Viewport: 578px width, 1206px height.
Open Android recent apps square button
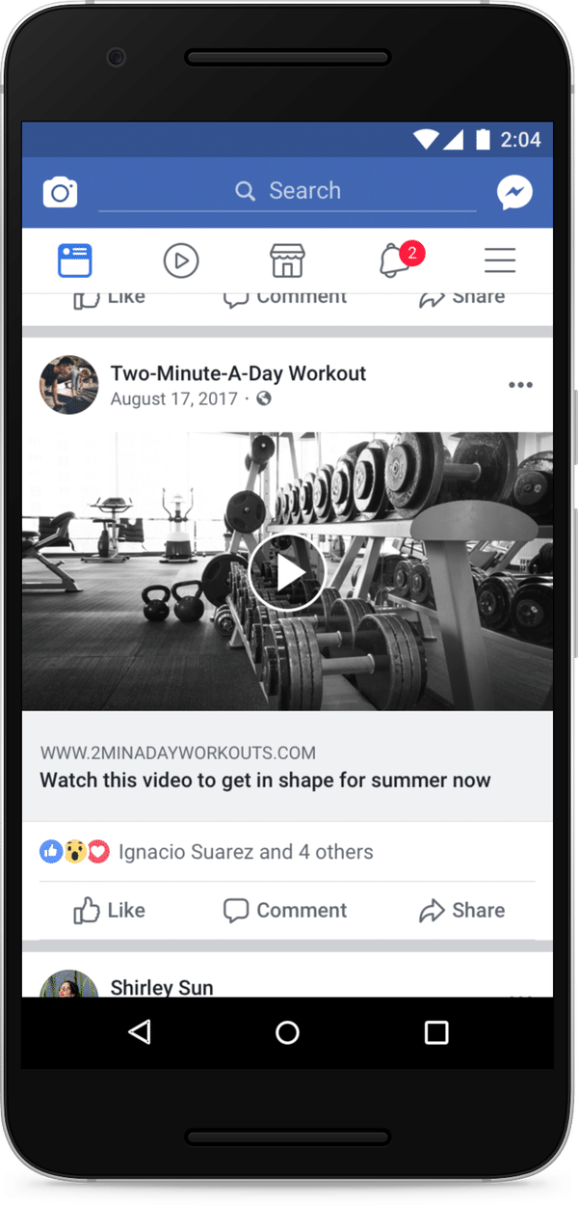pos(436,1032)
